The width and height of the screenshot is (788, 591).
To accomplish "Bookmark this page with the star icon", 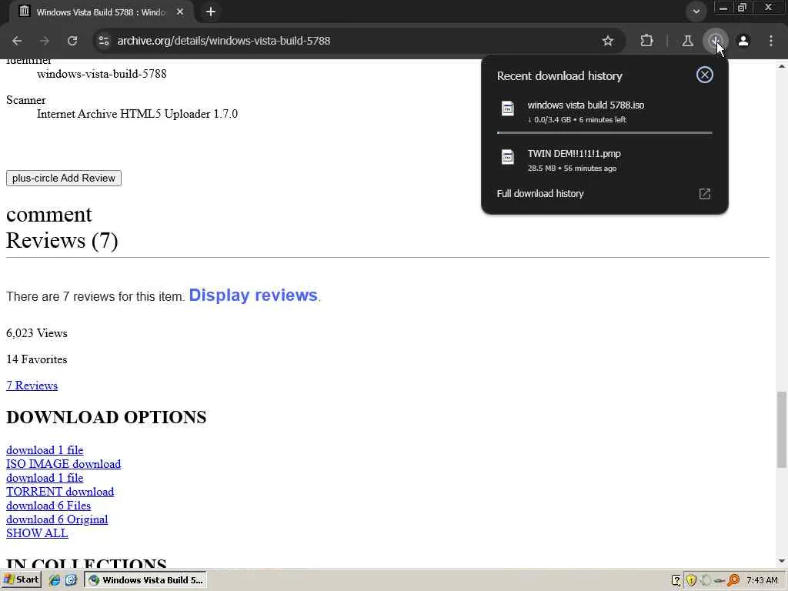I will click(608, 41).
